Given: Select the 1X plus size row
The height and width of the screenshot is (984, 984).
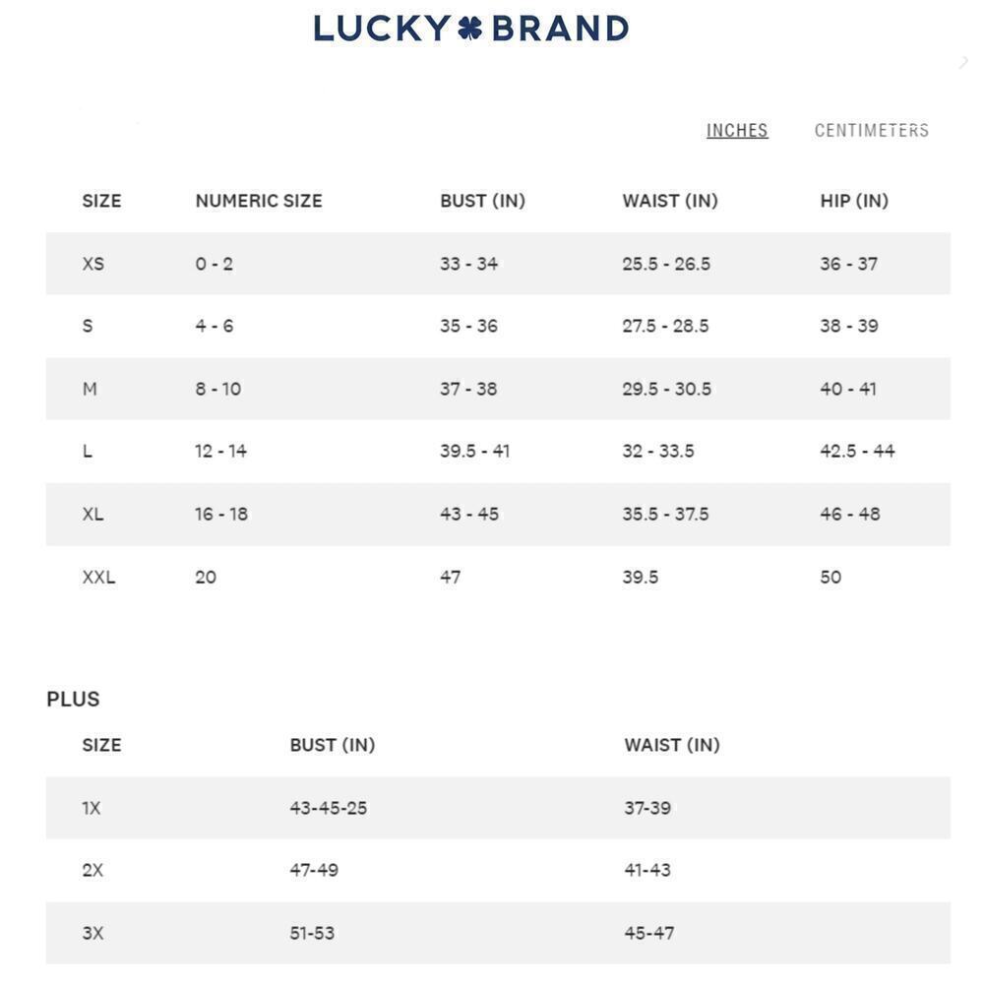Looking at the screenshot, I should (x=92, y=808).
